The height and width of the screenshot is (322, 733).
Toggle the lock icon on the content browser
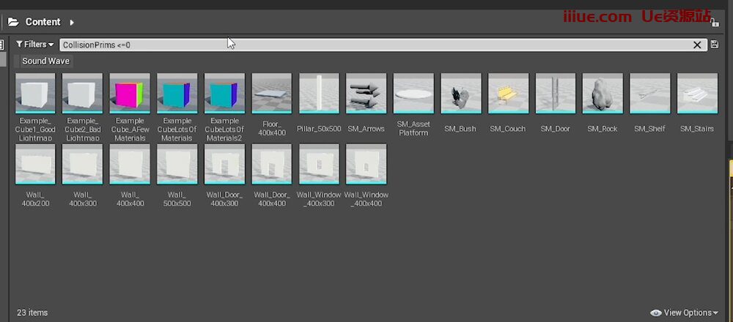715,22
